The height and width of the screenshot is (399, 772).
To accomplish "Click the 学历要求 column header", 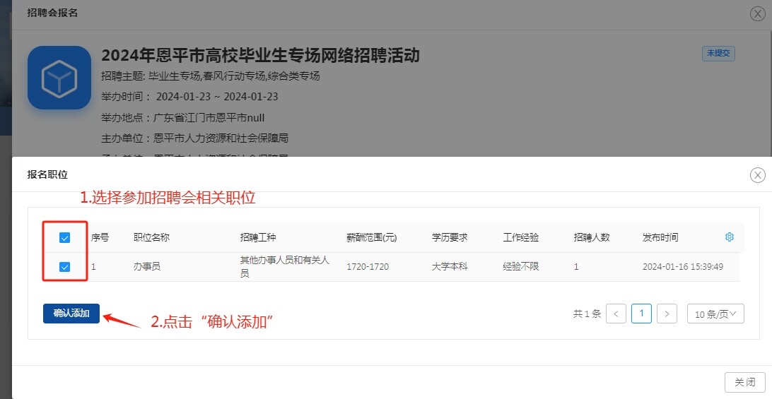I will coord(450,237).
